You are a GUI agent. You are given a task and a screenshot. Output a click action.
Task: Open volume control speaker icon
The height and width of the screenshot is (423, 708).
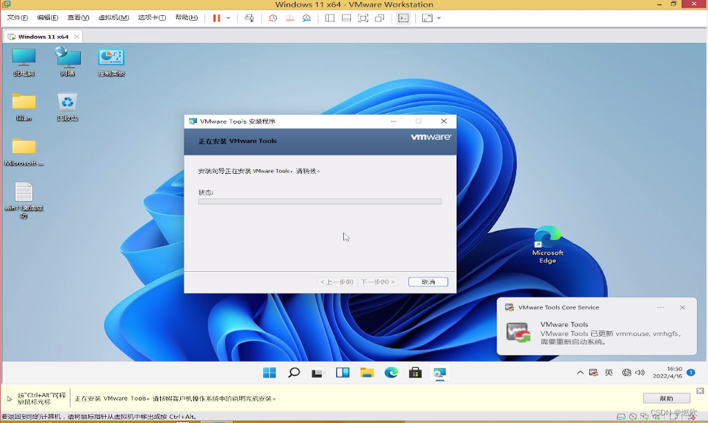click(640, 373)
